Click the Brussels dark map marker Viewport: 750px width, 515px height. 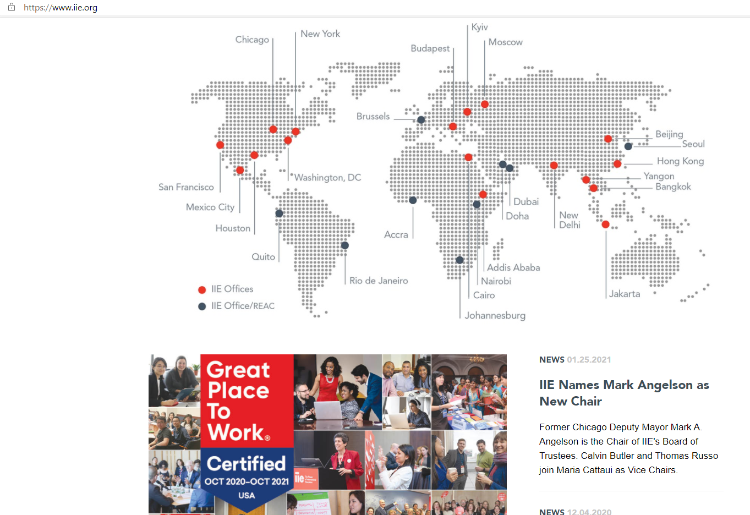tap(421, 120)
